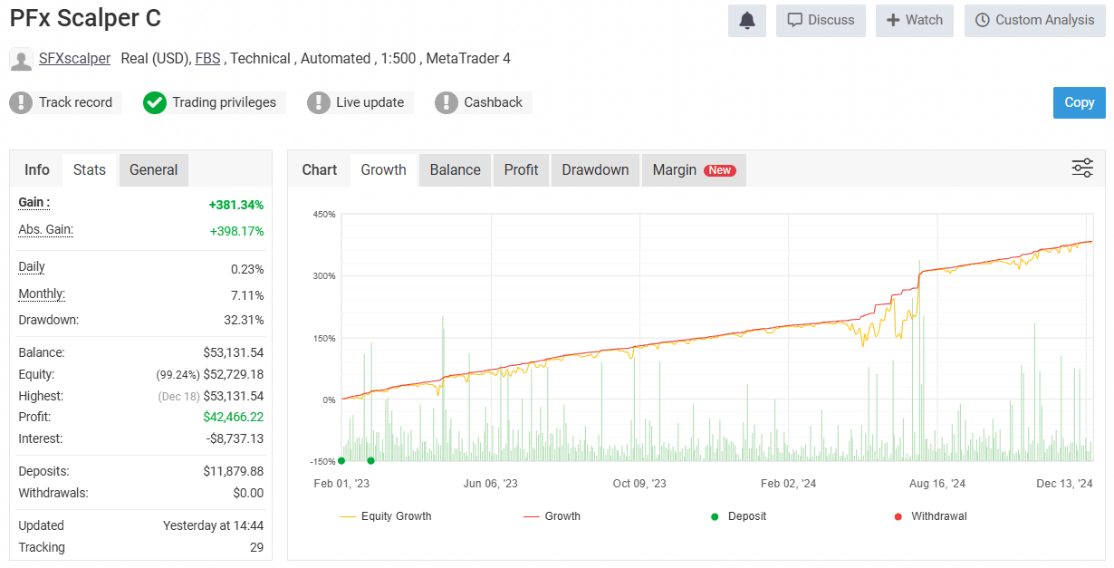The height and width of the screenshot is (568, 1114).
Task: Open the SFXscalper profile link
Action: (x=74, y=58)
